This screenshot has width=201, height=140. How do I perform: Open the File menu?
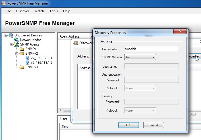(x=8, y=11)
